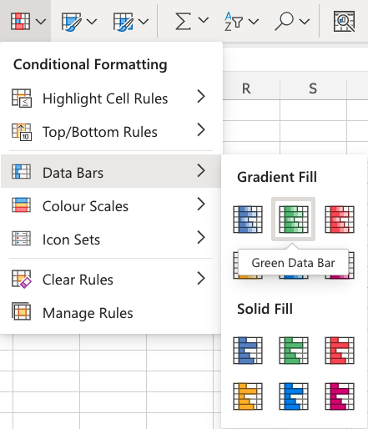Click the Sort & Filter icon
Screen dimensions: 368x429
(x=234, y=21)
